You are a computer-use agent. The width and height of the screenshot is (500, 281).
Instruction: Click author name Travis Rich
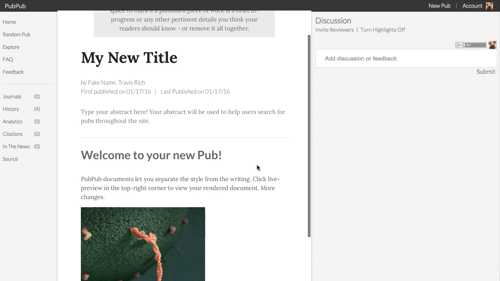(x=132, y=82)
